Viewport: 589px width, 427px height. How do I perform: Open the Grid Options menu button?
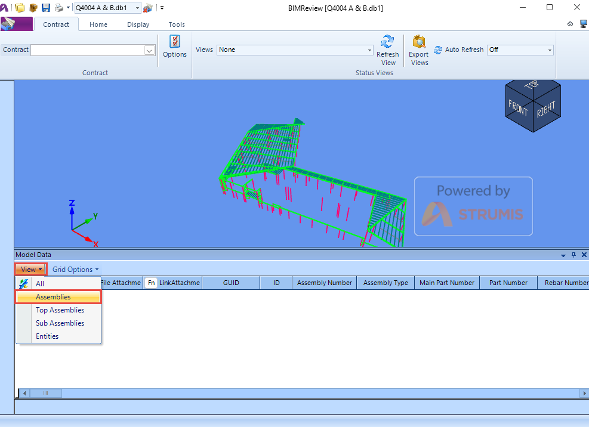click(75, 270)
